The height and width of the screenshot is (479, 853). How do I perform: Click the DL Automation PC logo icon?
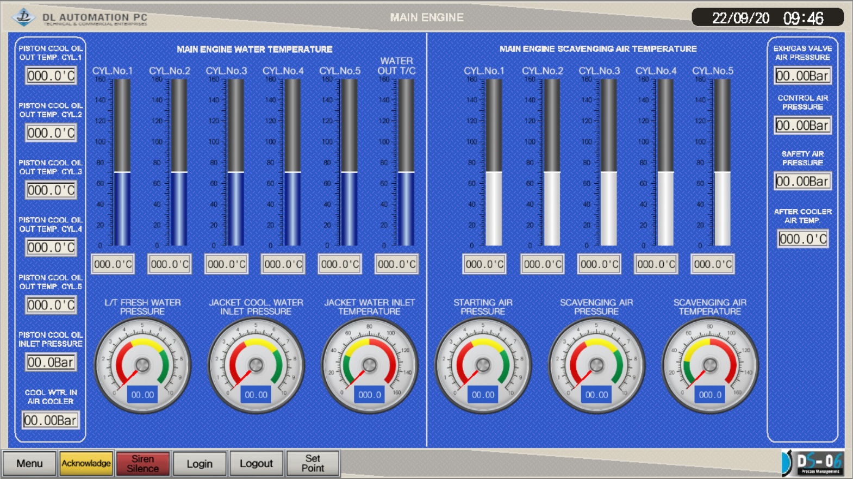24,17
